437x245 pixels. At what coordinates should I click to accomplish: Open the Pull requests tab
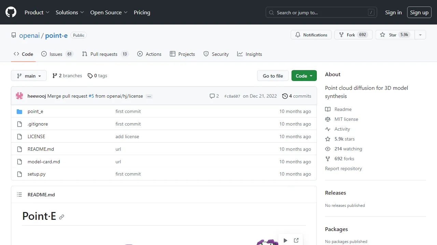click(105, 54)
